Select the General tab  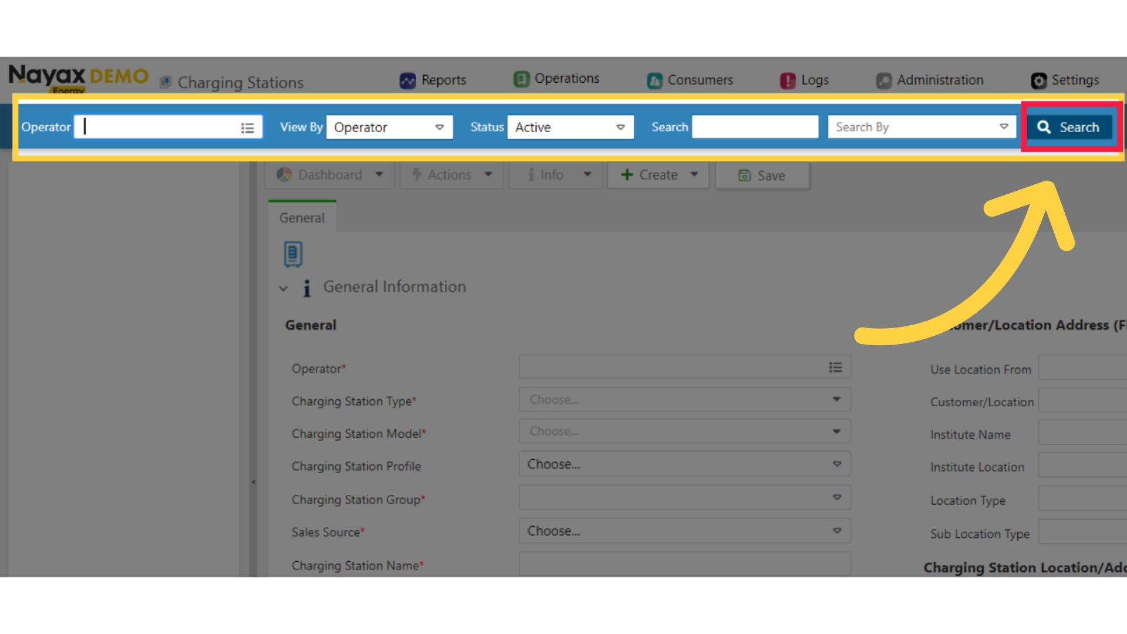[302, 218]
